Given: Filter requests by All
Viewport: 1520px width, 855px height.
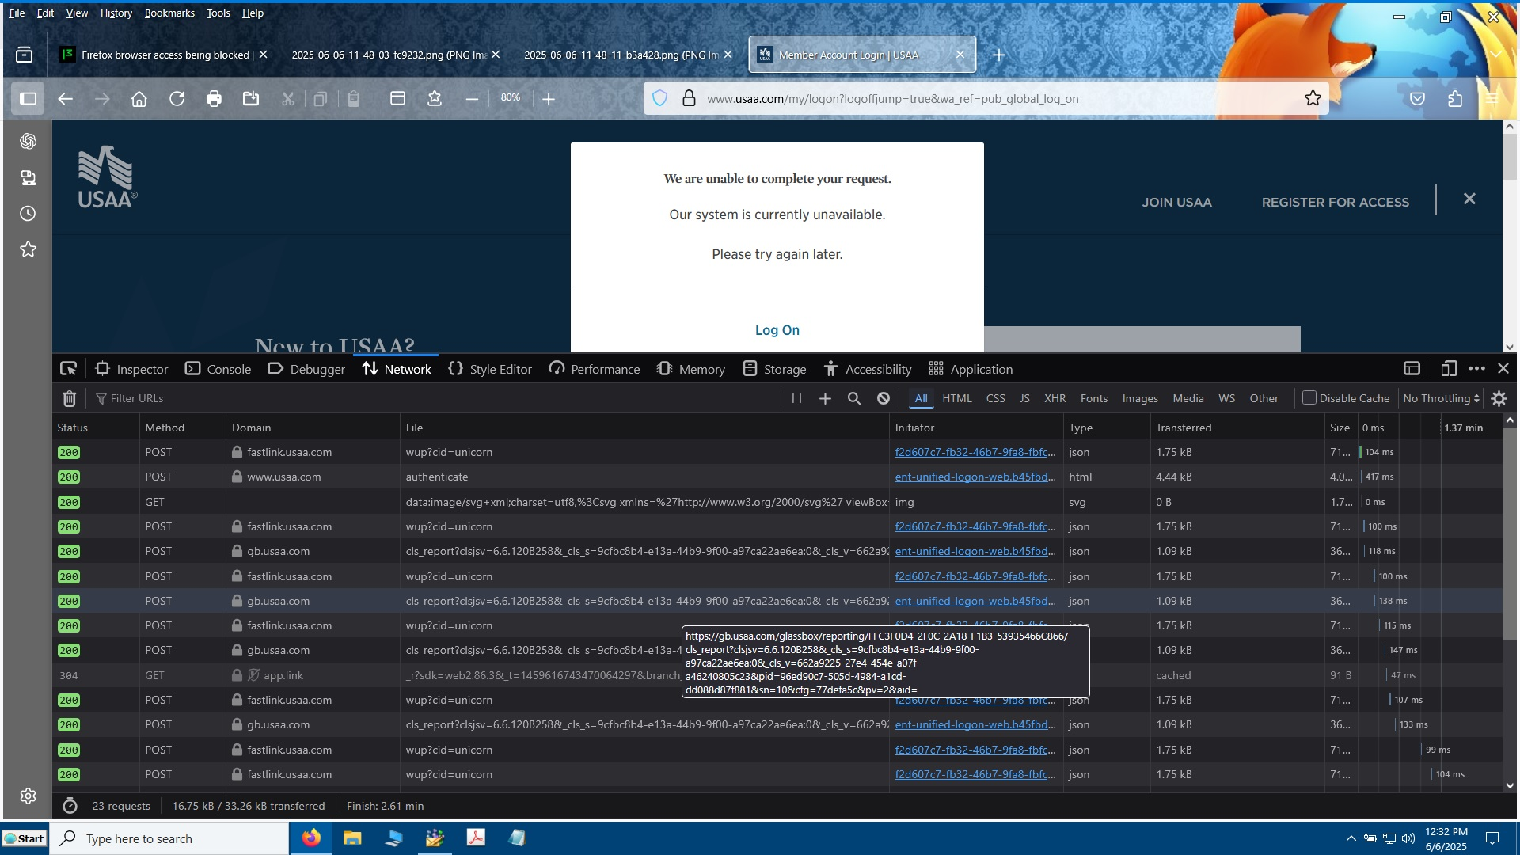Looking at the screenshot, I should pos(921,398).
